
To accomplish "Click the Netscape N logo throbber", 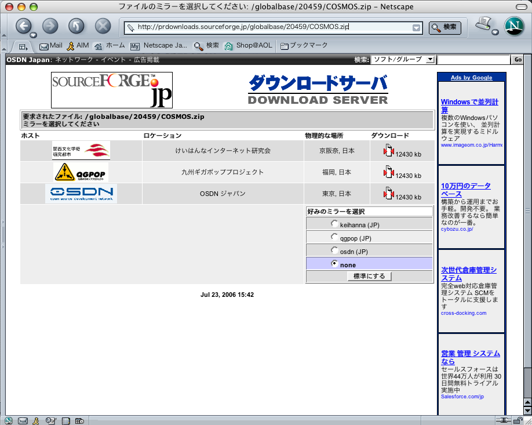I will pos(515,26).
